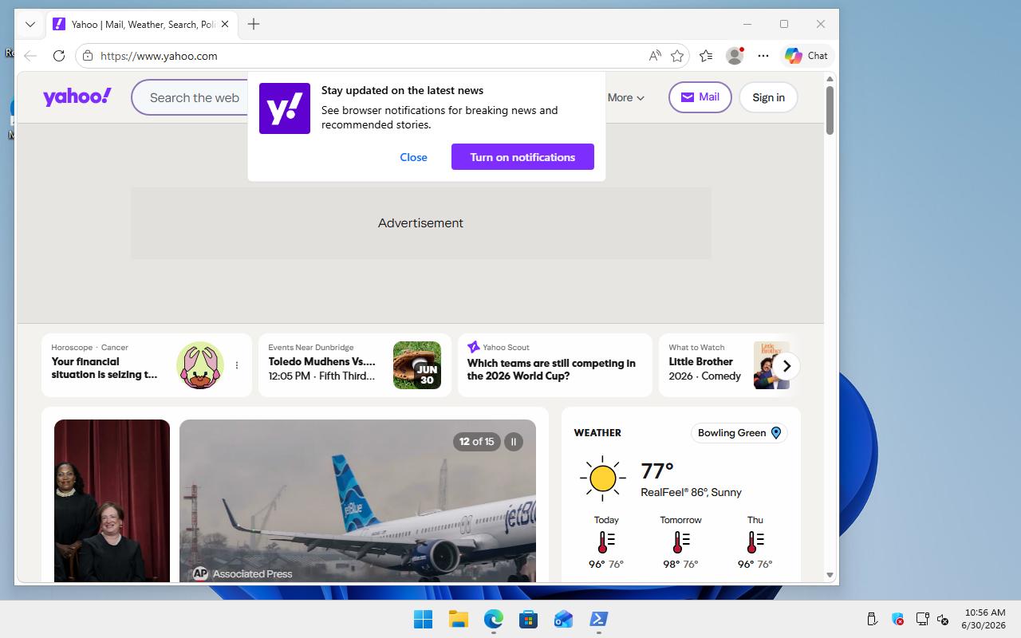The width and height of the screenshot is (1021, 638).
Task: Click Turn on notifications
Action: pyautogui.click(x=522, y=157)
